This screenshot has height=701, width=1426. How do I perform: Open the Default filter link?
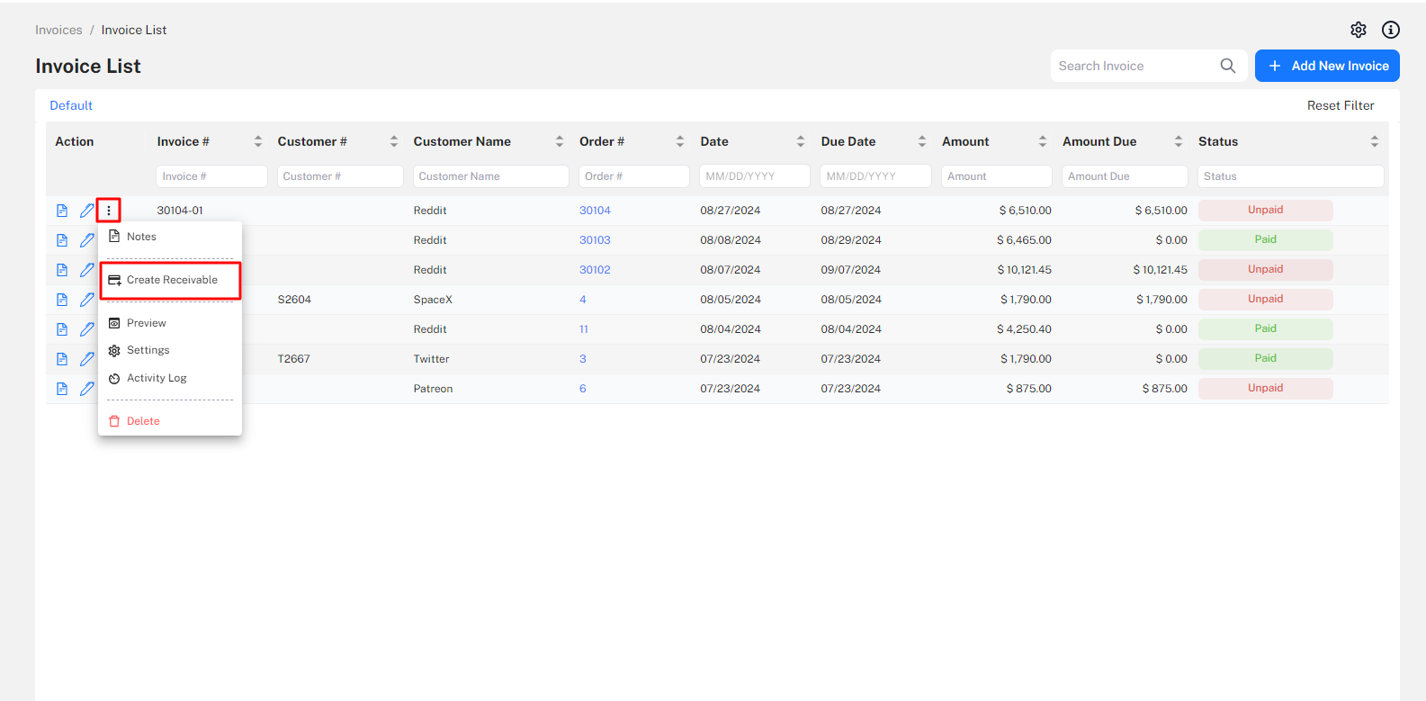pos(71,105)
